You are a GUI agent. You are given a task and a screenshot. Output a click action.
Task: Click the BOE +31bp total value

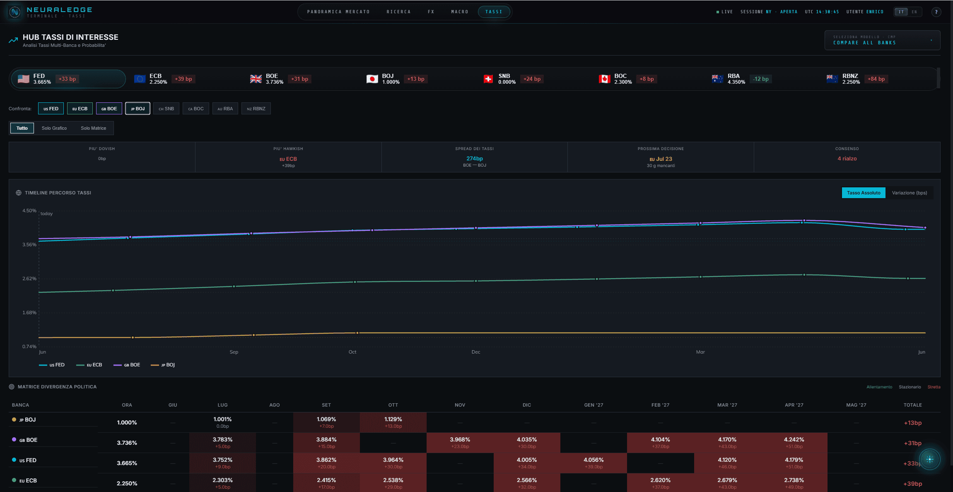[913, 443]
